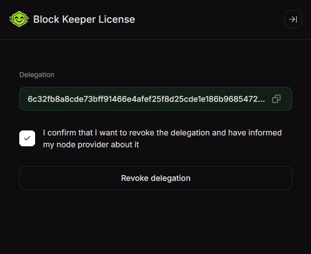Copy the delegation address with copy icon
The height and width of the screenshot is (254, 311).
(x=276, y=99)
